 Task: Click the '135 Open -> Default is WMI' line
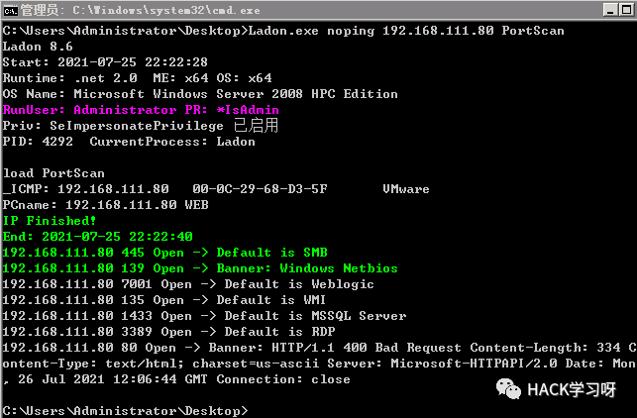point(164,300)
